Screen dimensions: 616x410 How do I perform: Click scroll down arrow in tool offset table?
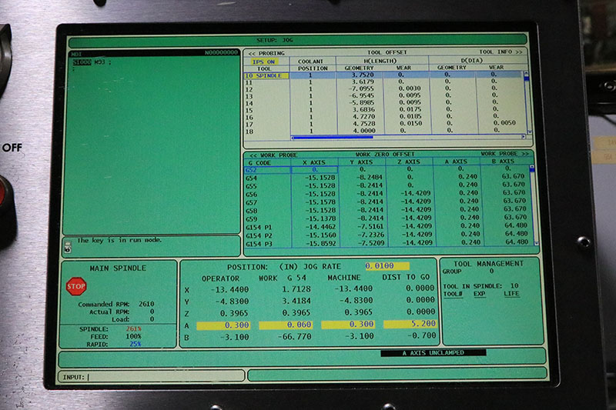[x=527, y=132]
